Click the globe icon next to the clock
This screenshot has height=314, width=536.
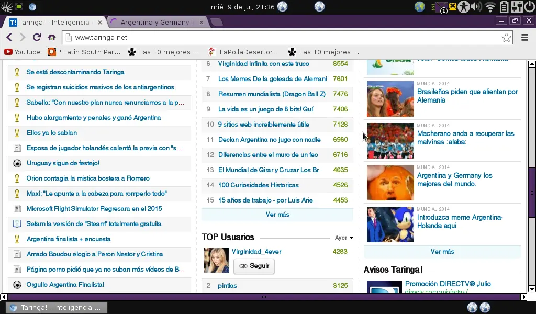pos(282,6)
